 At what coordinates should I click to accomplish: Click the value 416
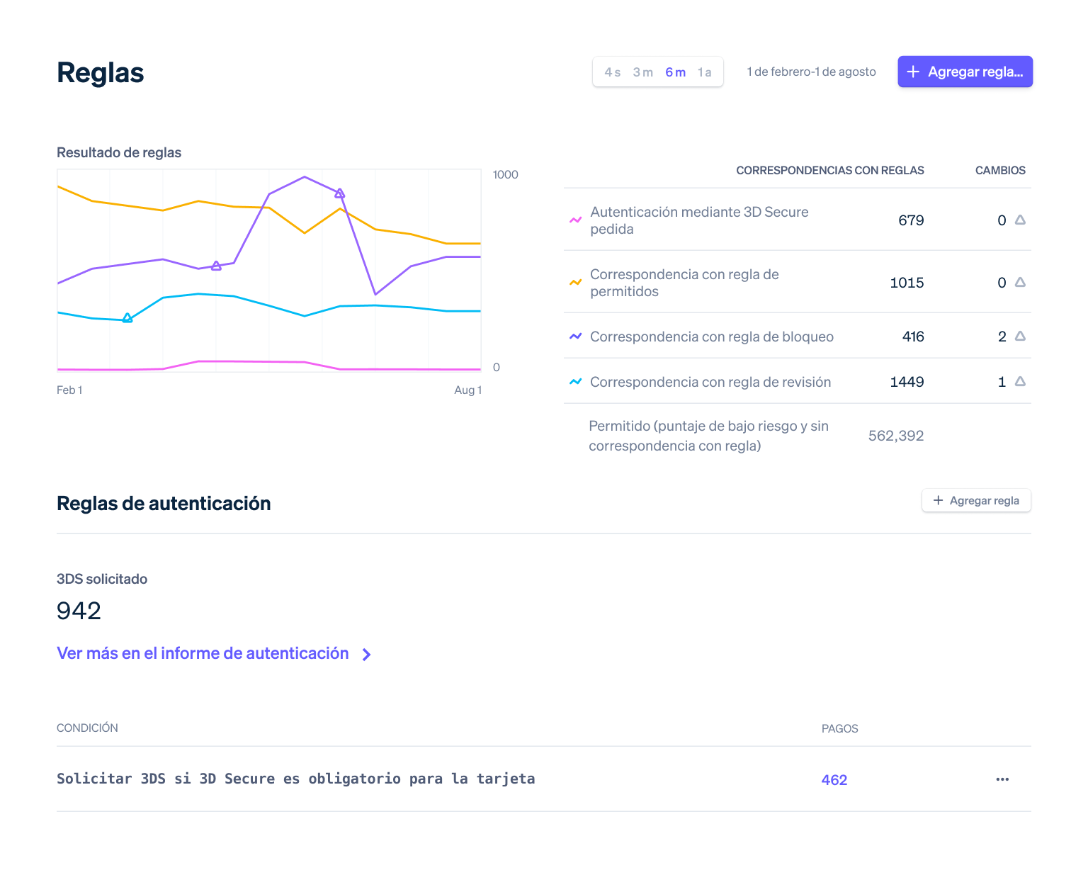[913, 337]
